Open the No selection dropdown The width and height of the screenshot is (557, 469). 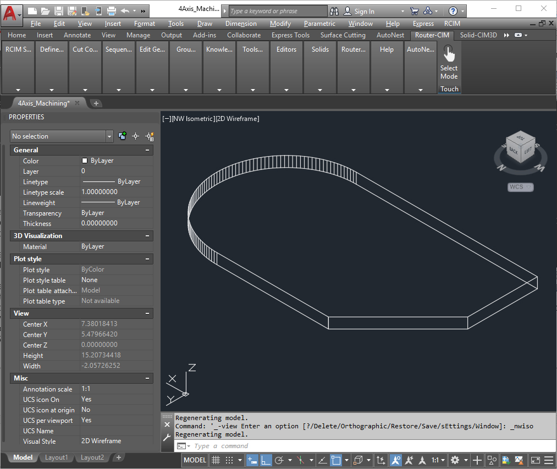click(109, 136)
